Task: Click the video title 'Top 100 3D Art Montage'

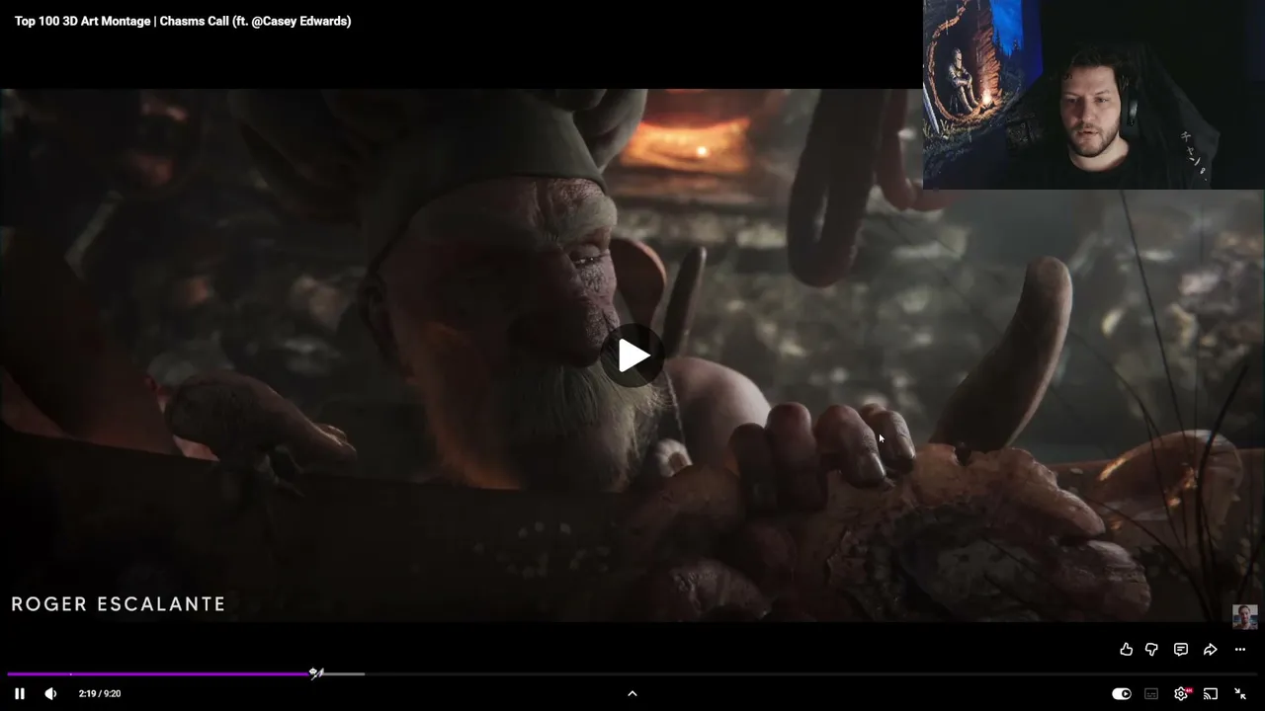Action: coord(183,21)
